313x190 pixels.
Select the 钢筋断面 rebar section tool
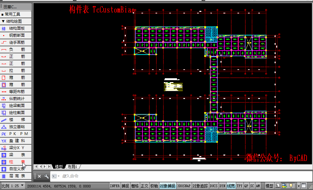pyautogui.click(x=16, y=35)
